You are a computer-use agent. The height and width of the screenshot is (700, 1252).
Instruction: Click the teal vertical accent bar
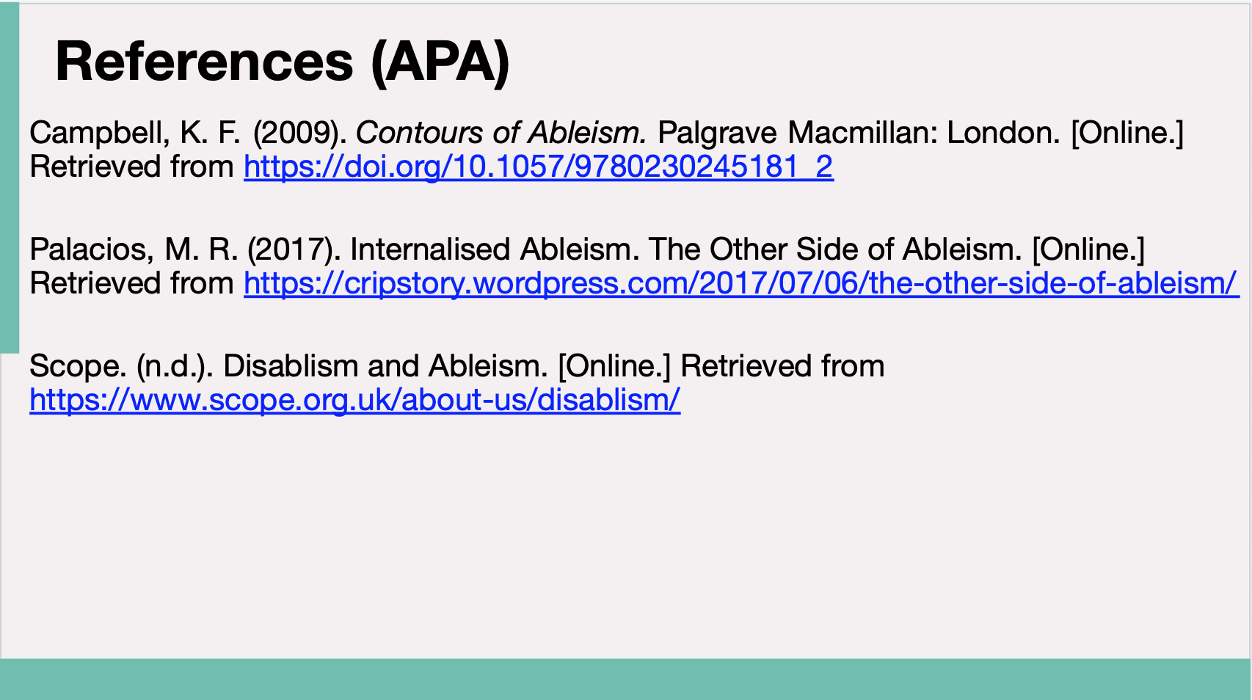coord(10,176)
